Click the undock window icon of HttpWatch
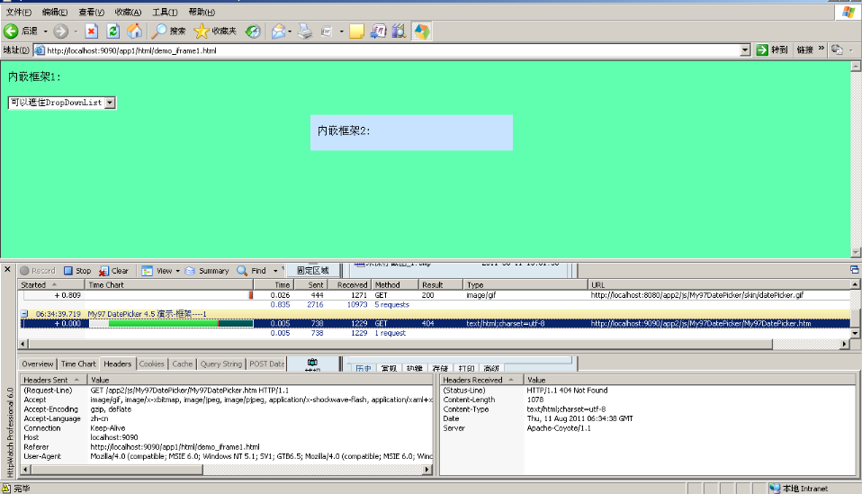The image size is (862, 494). point(854,269)
